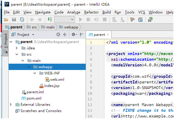This screenshot has width=174, height=119.
Task: Click the 1.0-SNAPSHOT version text
Action: [x=147, y=88]
